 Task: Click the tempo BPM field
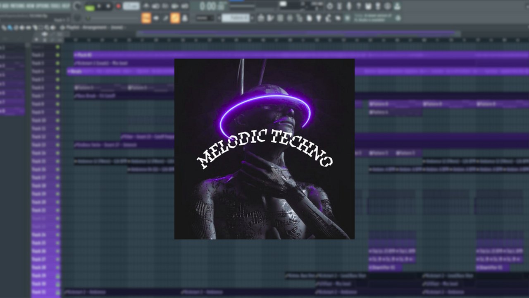131,6
